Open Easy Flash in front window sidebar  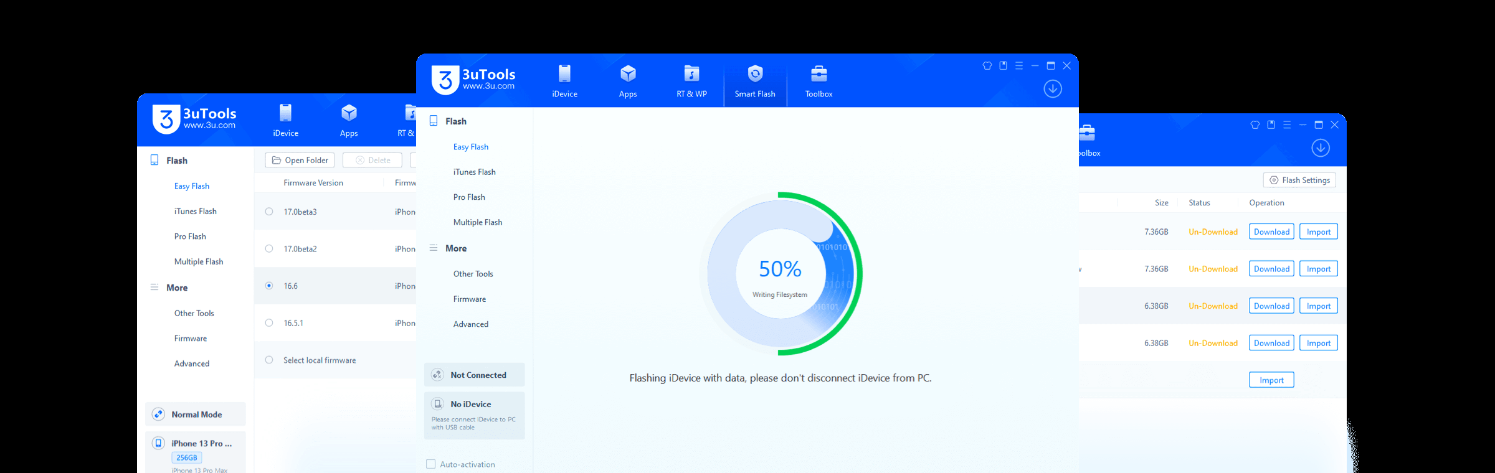[471, 147]
